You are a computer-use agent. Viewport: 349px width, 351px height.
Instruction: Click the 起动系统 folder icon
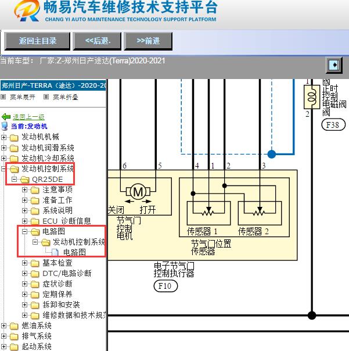coord(14,347)
